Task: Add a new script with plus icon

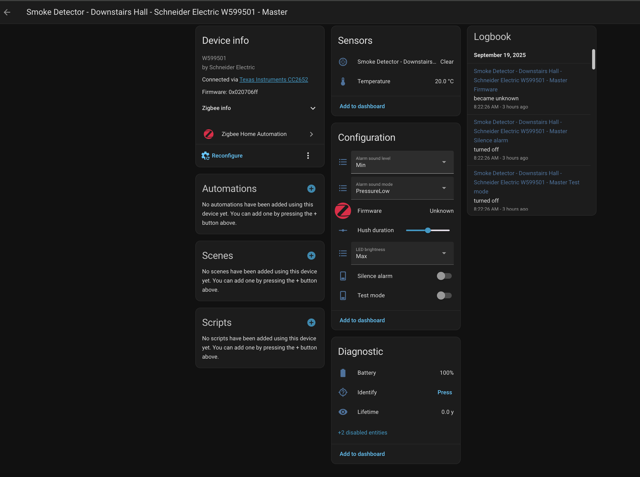Action: coord(311,322)
